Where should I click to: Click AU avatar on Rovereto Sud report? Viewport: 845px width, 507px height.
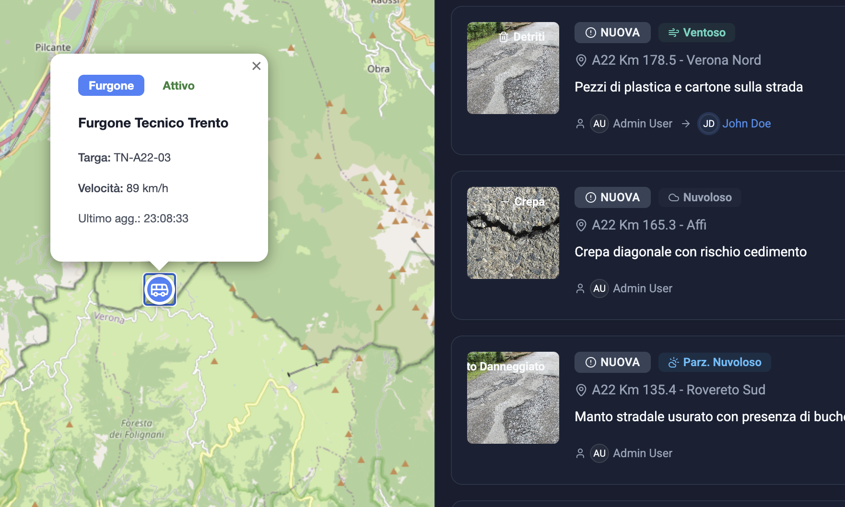[599, 453]
